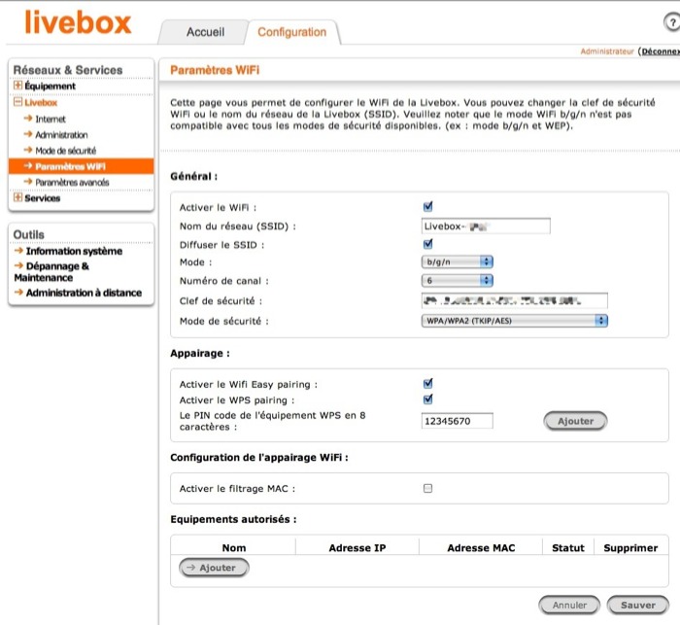680x625 pixels.
Task: Open the WiFi Mode dropdown
Action: [459, 262]
